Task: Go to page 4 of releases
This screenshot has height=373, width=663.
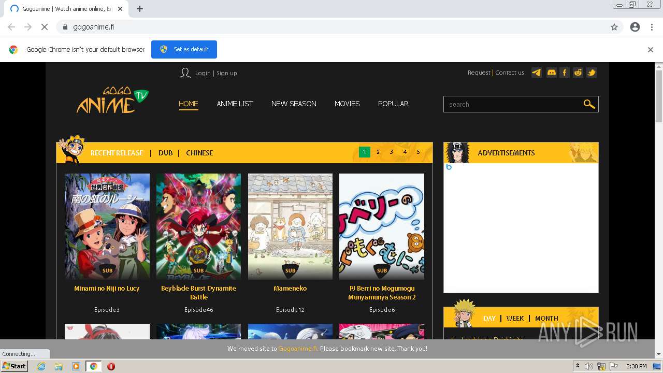Action: tap(405, 152)
